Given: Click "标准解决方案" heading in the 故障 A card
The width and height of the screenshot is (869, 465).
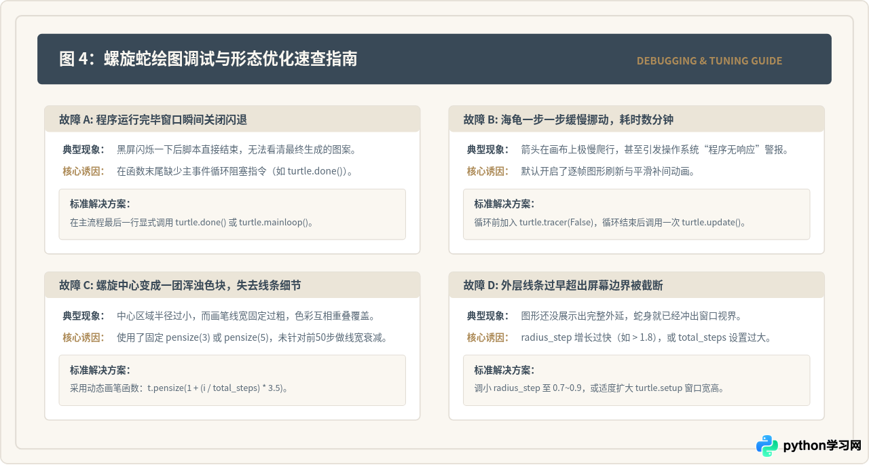Looking at the screenshot, I should point(100,204).
